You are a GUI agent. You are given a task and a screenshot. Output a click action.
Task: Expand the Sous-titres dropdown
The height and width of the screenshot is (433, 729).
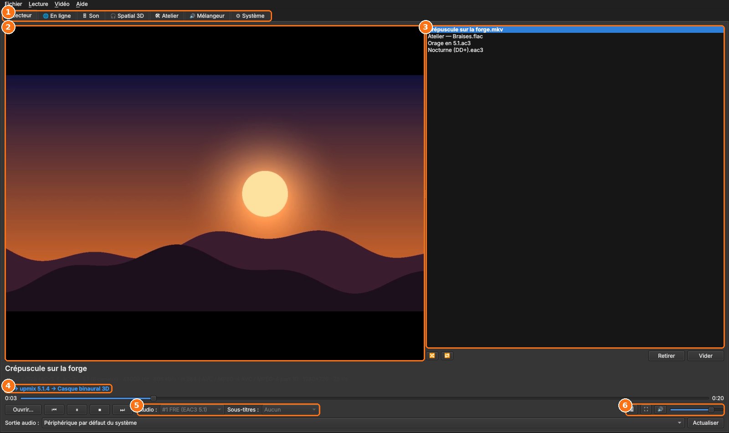[290, 410]
